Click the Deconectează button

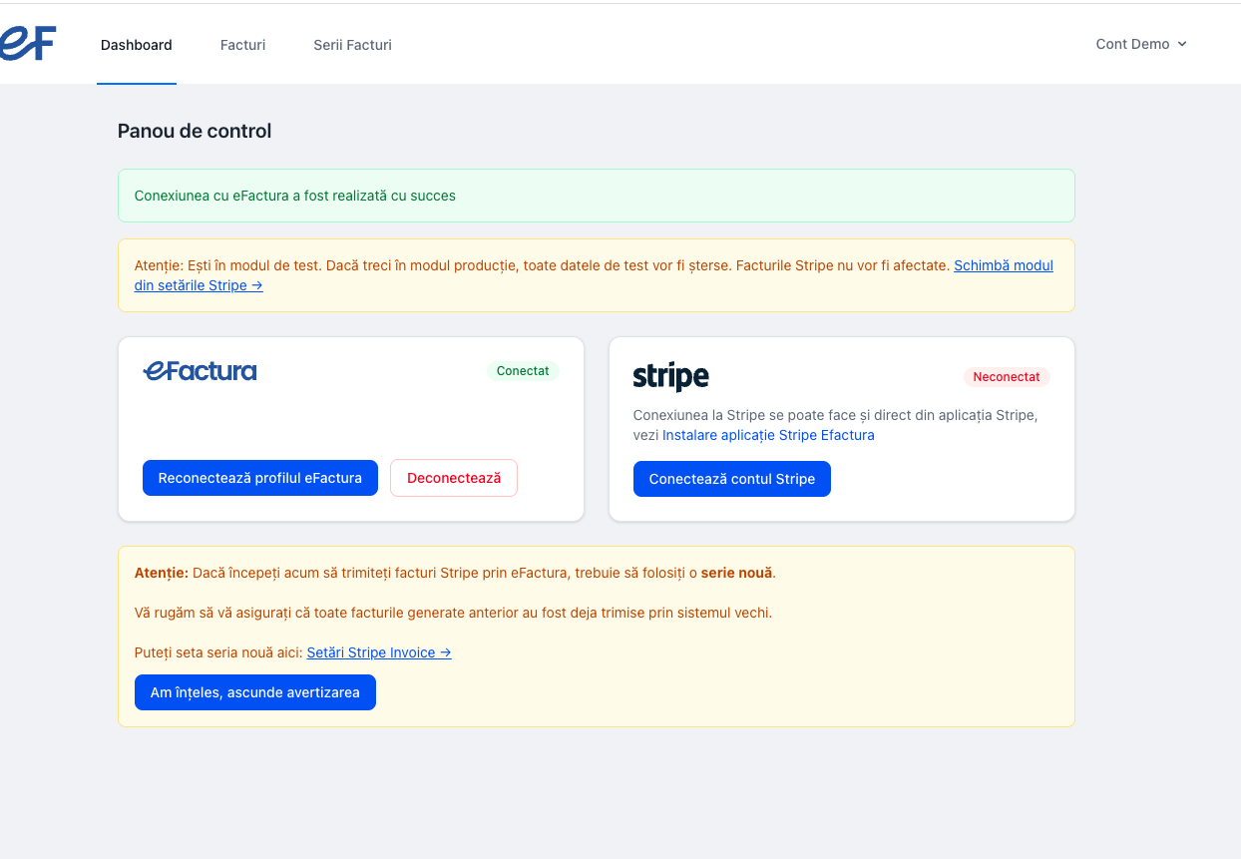click(x=454, y=478)
